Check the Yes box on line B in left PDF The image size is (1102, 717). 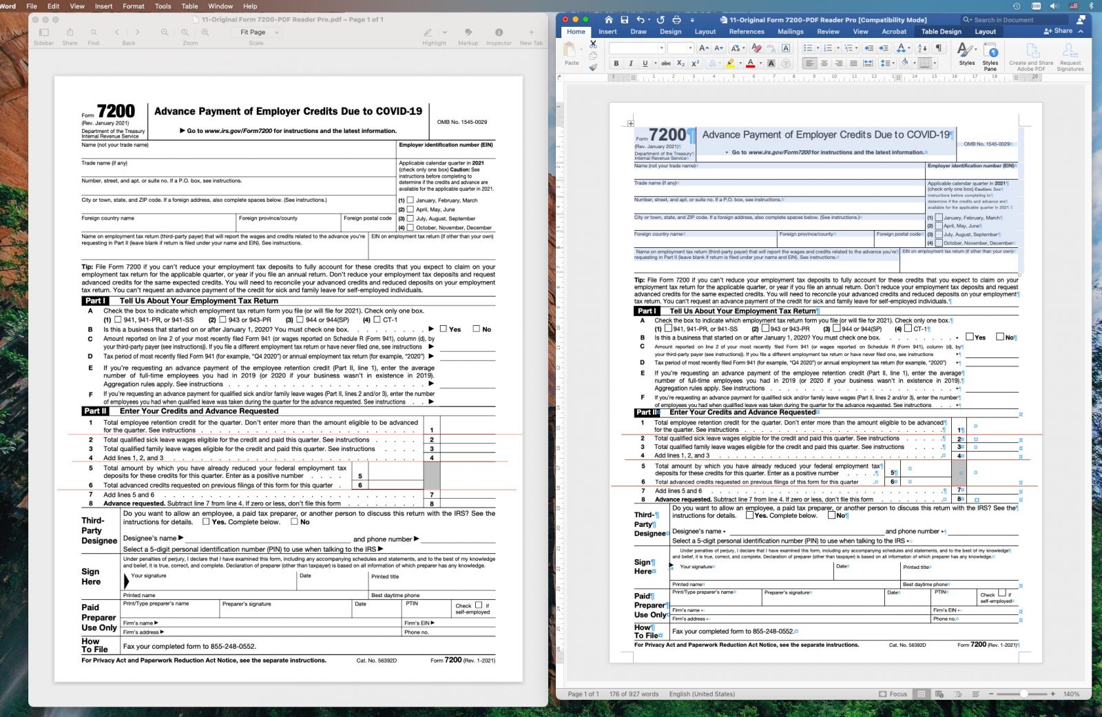point(444,329)
